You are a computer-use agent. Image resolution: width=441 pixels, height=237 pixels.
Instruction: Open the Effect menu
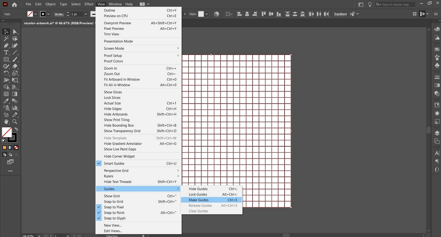coord(89,4)
